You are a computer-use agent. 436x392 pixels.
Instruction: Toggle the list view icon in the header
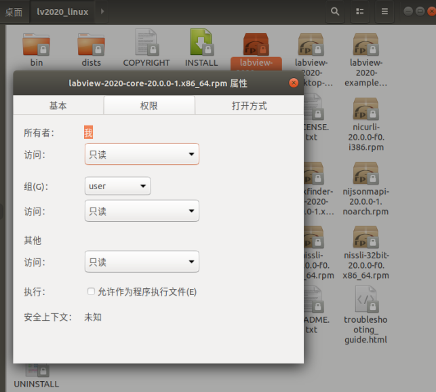click(360, 12)
